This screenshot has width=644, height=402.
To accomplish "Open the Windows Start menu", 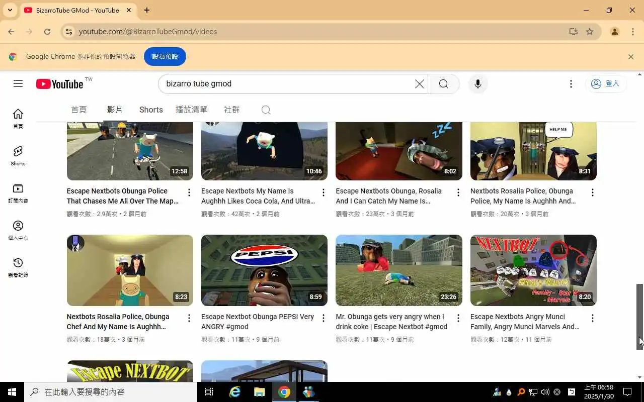I will 12,392.
